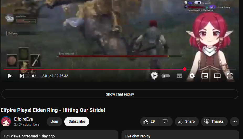
Task: Send a Thanks to the creator
Action: [x=214, y=121]
